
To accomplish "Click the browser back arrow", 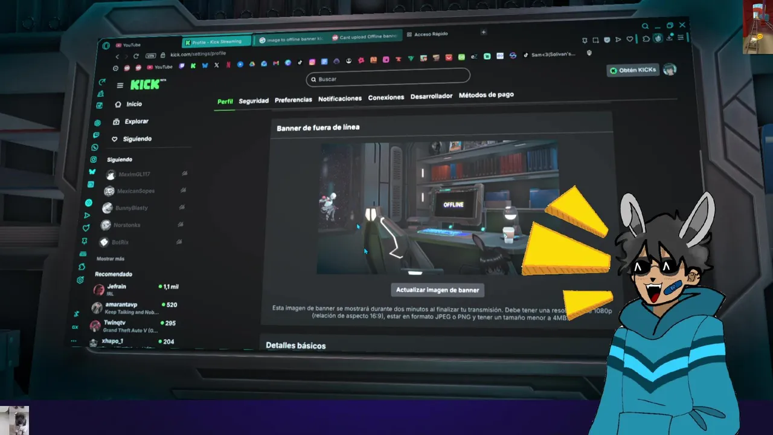I will point(118,57).
